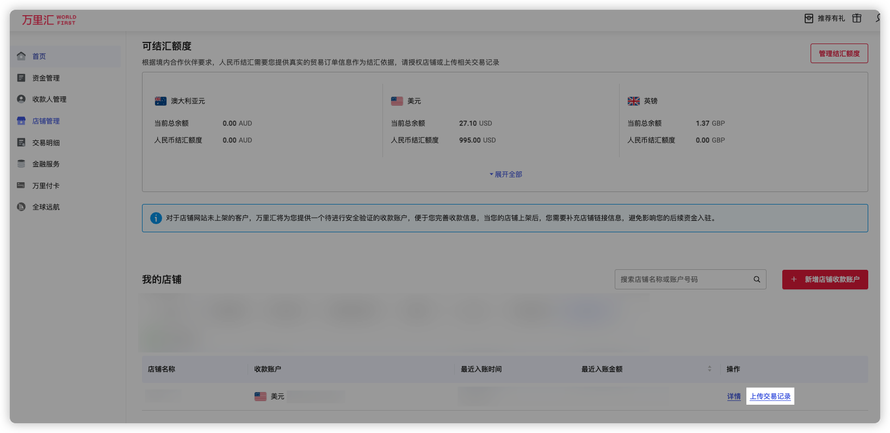Click the Australian flag icon
This screenshot has width=890, height=433.
pyautogui.click(x=160, y=101)
